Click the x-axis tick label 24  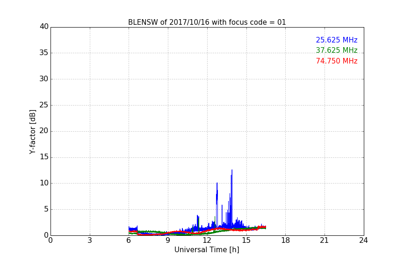coord(363,241)
